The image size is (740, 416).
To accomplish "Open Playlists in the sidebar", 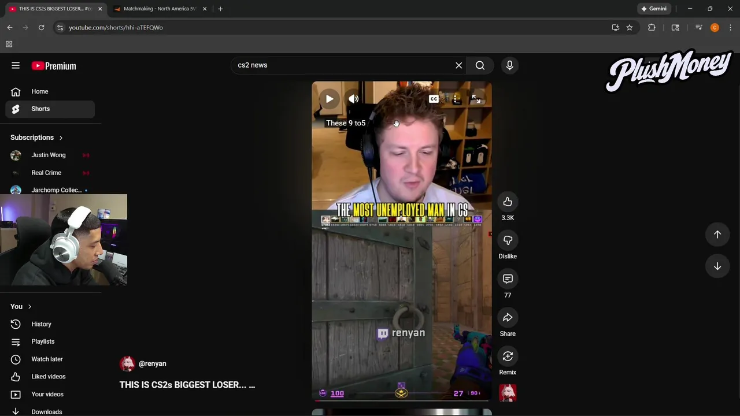I will pos(50,341).
